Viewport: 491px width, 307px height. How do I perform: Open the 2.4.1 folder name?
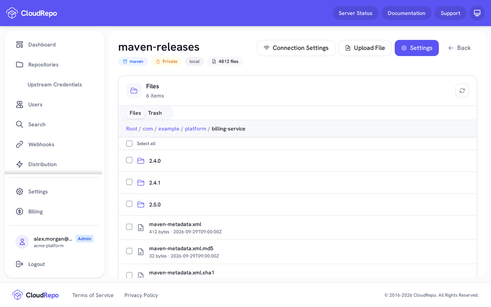[x=155, y=183]
